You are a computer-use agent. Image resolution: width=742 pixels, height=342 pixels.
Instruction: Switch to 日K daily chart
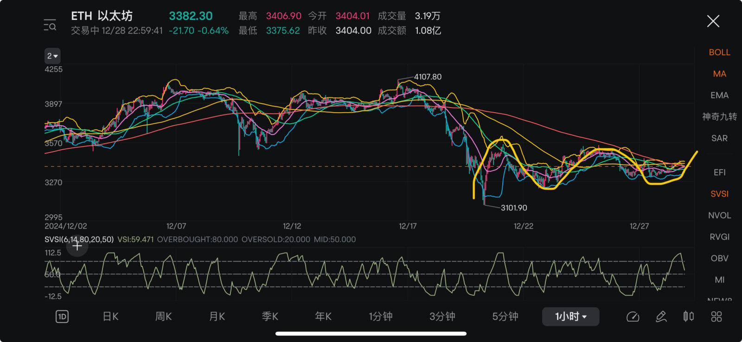tap(110, 317)
